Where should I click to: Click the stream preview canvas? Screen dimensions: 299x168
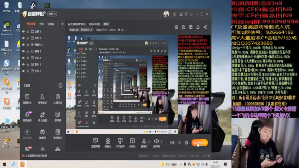(x=138, y=84)
